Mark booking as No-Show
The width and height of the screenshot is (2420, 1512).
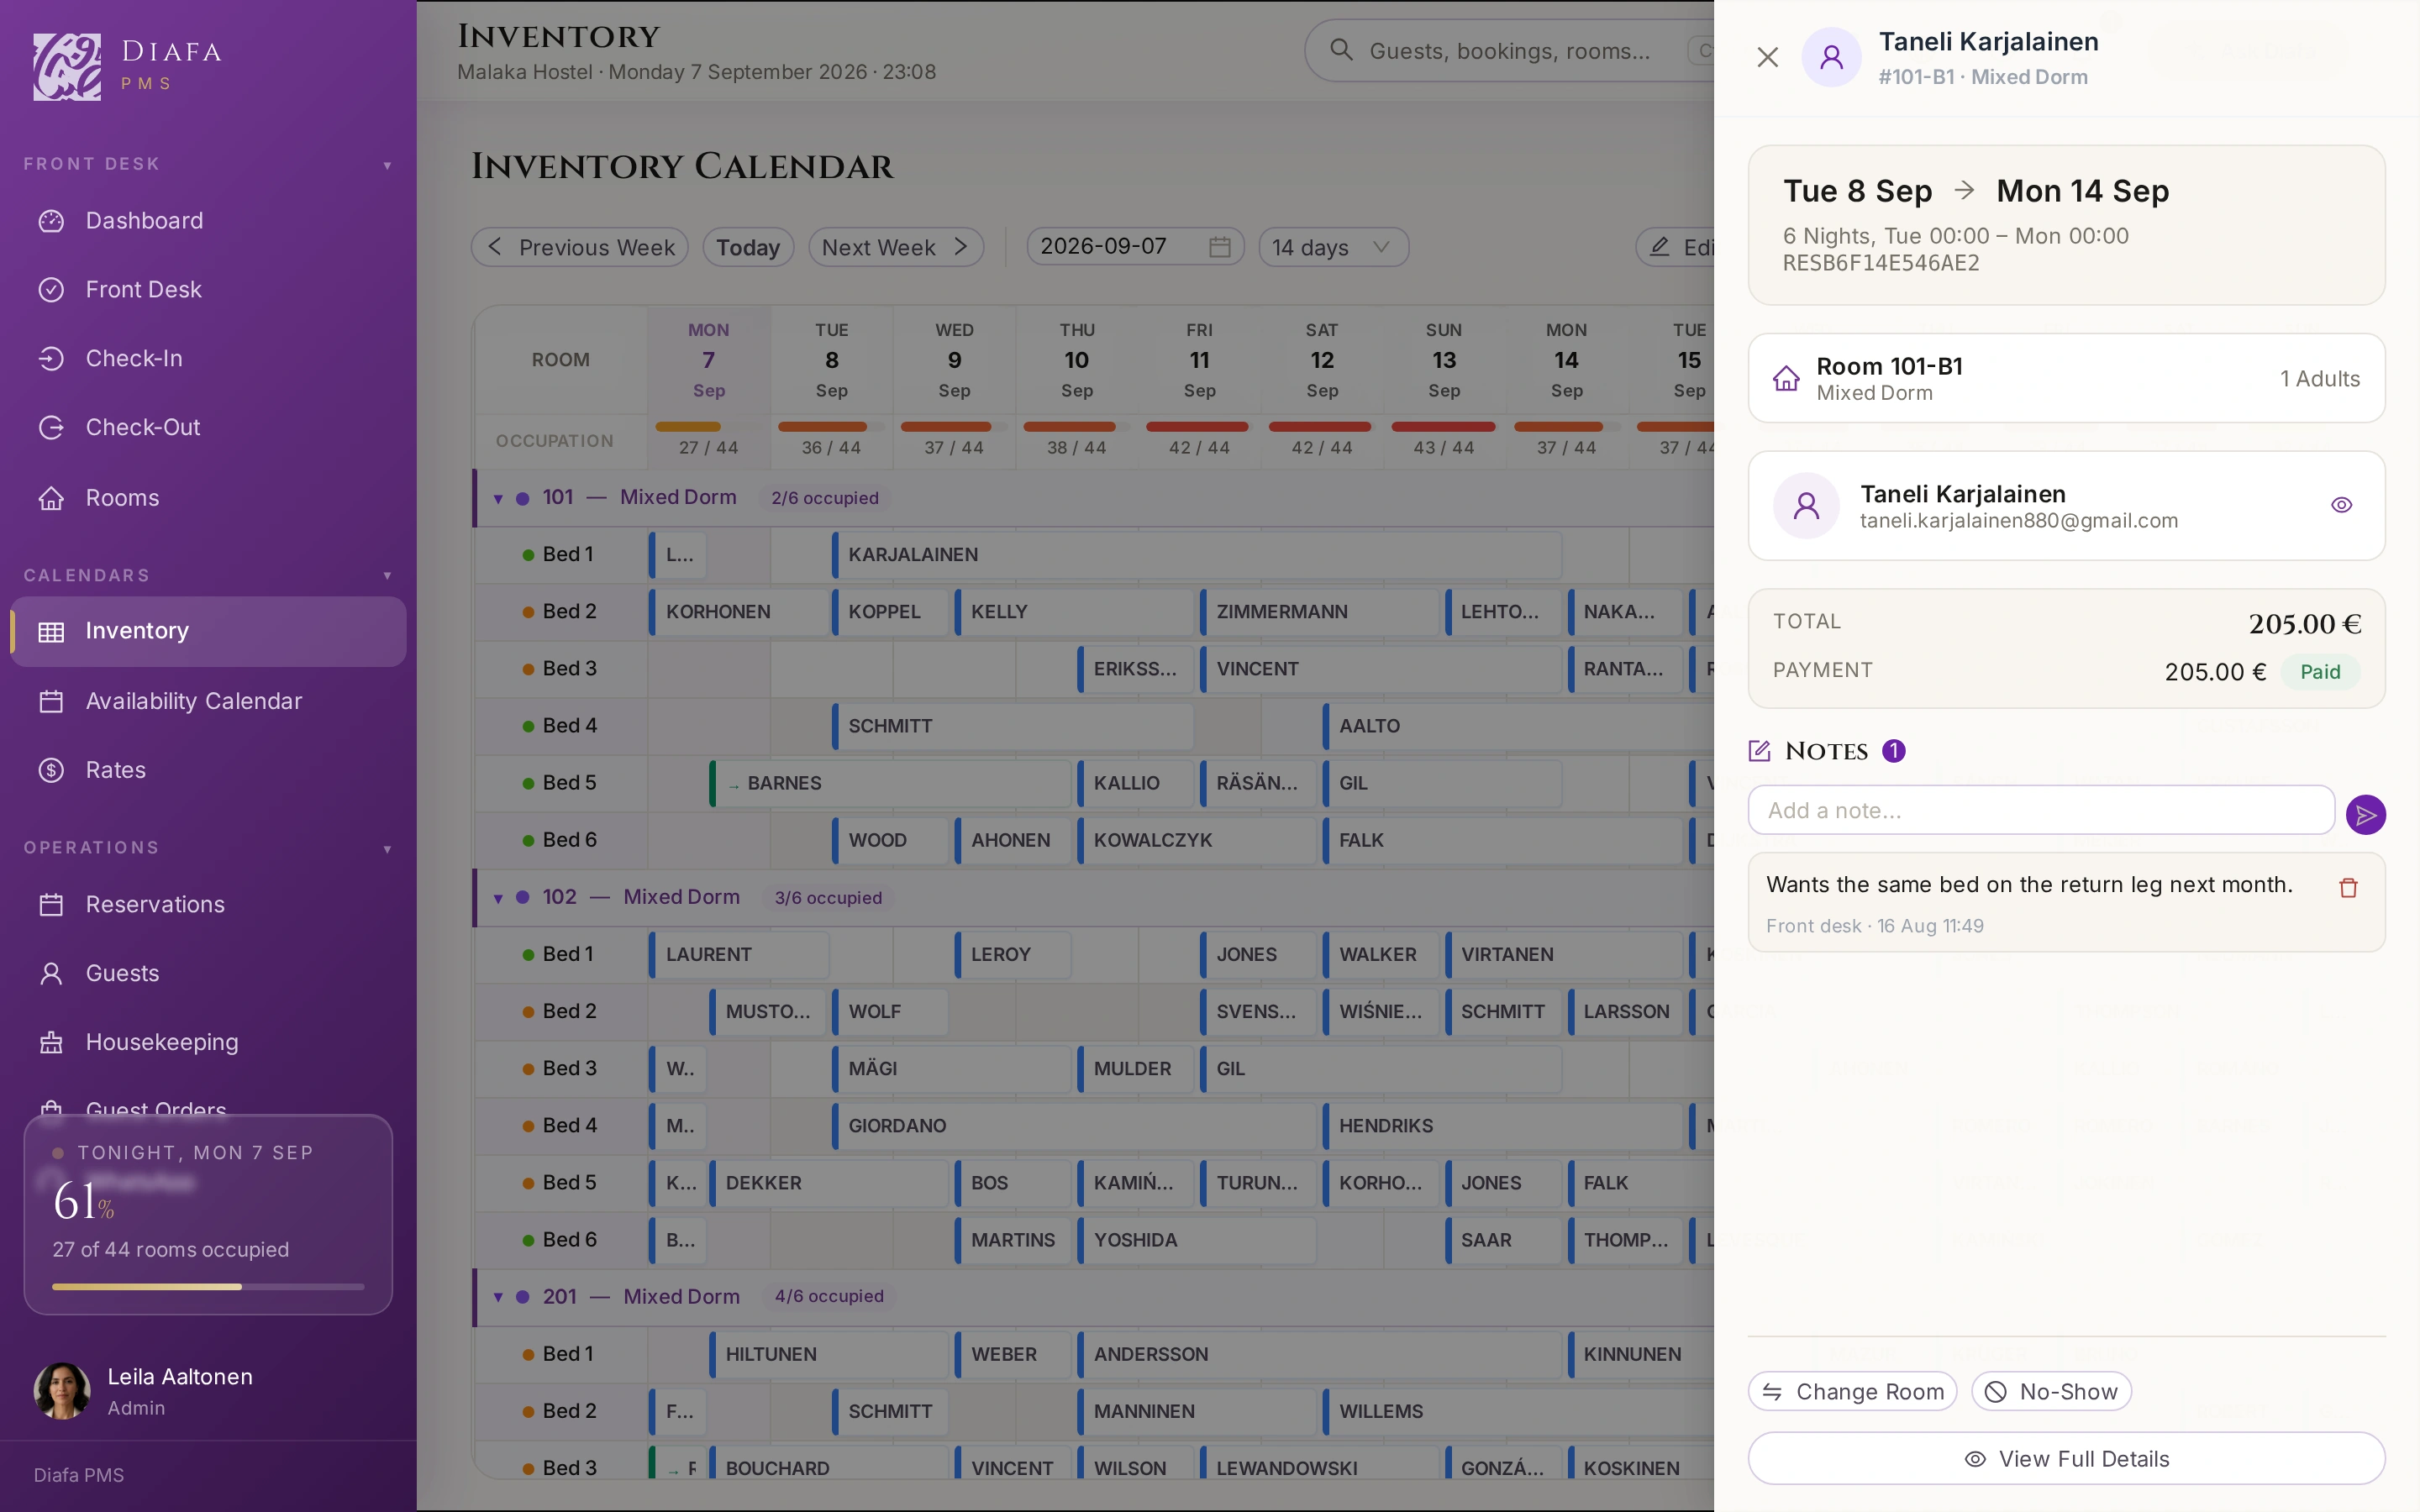click(2051, 1391)
